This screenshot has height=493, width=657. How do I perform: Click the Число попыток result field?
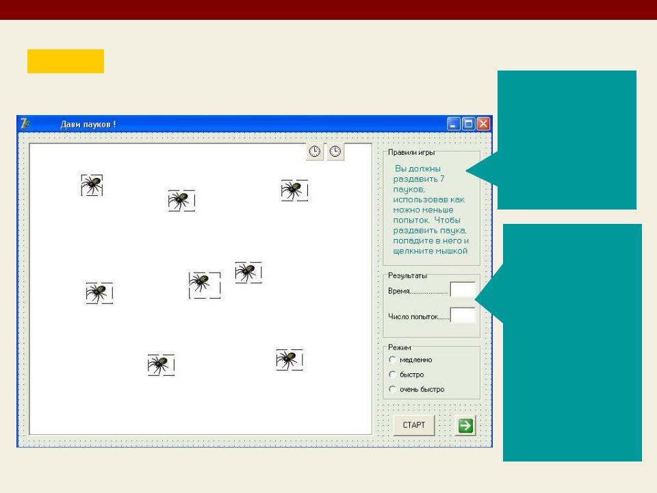[463, 315]
